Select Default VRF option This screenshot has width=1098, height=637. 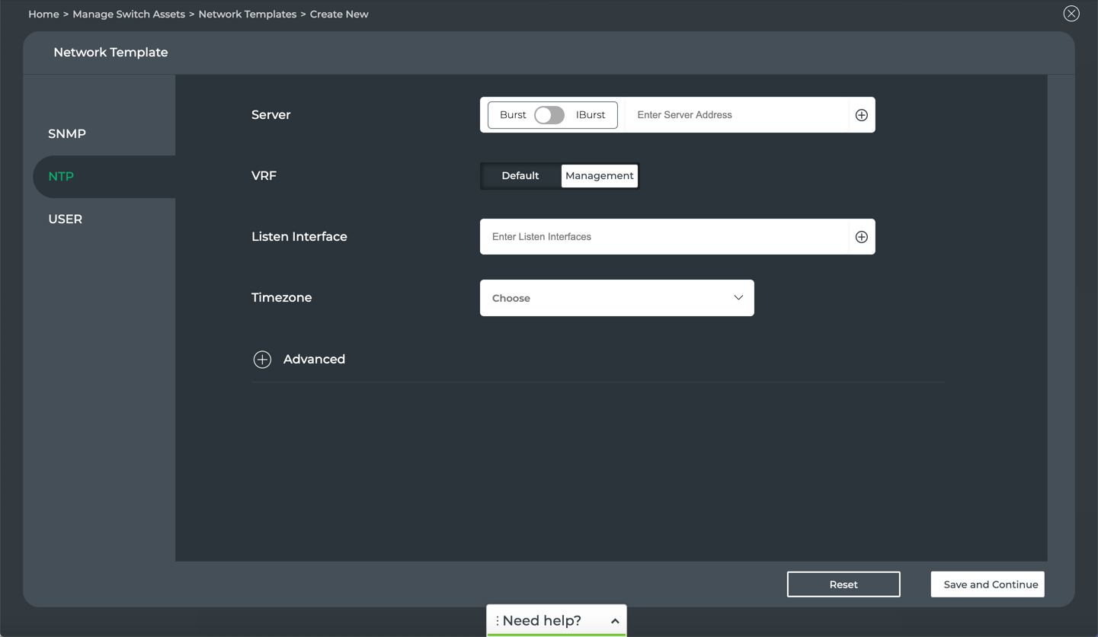click(x=520, y=176)
